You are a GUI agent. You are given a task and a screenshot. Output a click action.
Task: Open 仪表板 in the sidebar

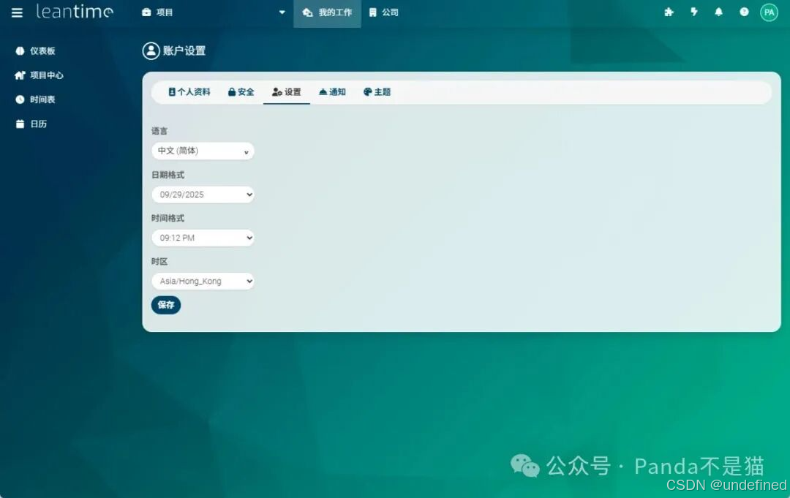point(35,51)
